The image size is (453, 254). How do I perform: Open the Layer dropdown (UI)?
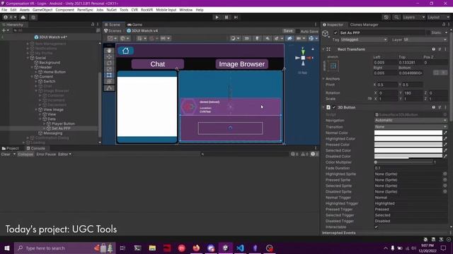coord(425,40)
